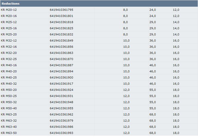Screen dimensions: 198x137
Task: Click EAN code 6419410361856
Action: [x=62, y=47]
